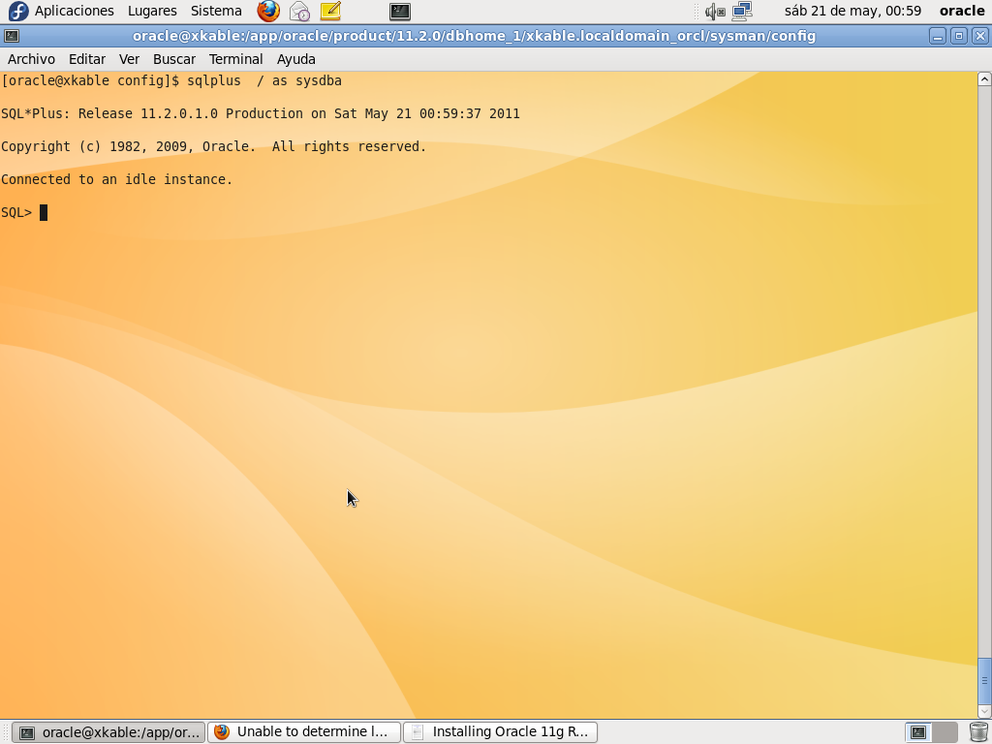Click the 'Connected to an idle instance.' text
Screen dimensions: 992x744
coord(117,179)
